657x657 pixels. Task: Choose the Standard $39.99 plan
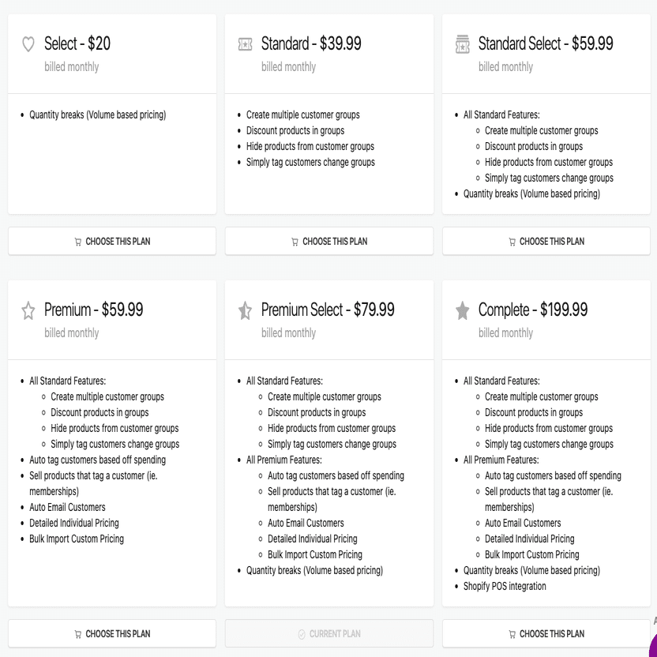(x=329, y=242)
